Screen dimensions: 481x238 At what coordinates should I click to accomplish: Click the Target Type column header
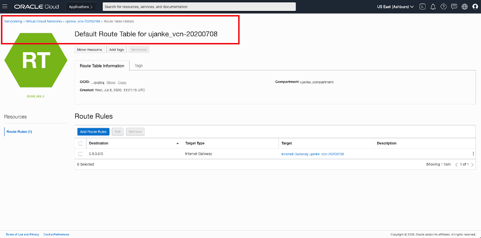(195, 143)
